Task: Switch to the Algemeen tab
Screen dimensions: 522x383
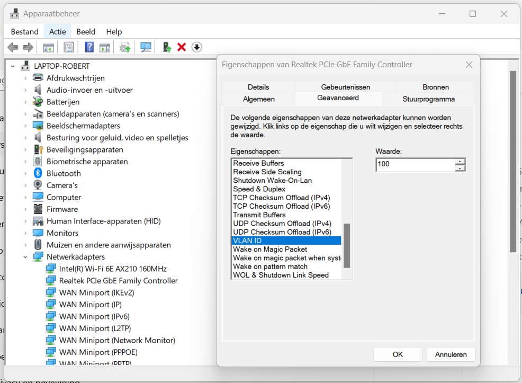Action: 259,99
